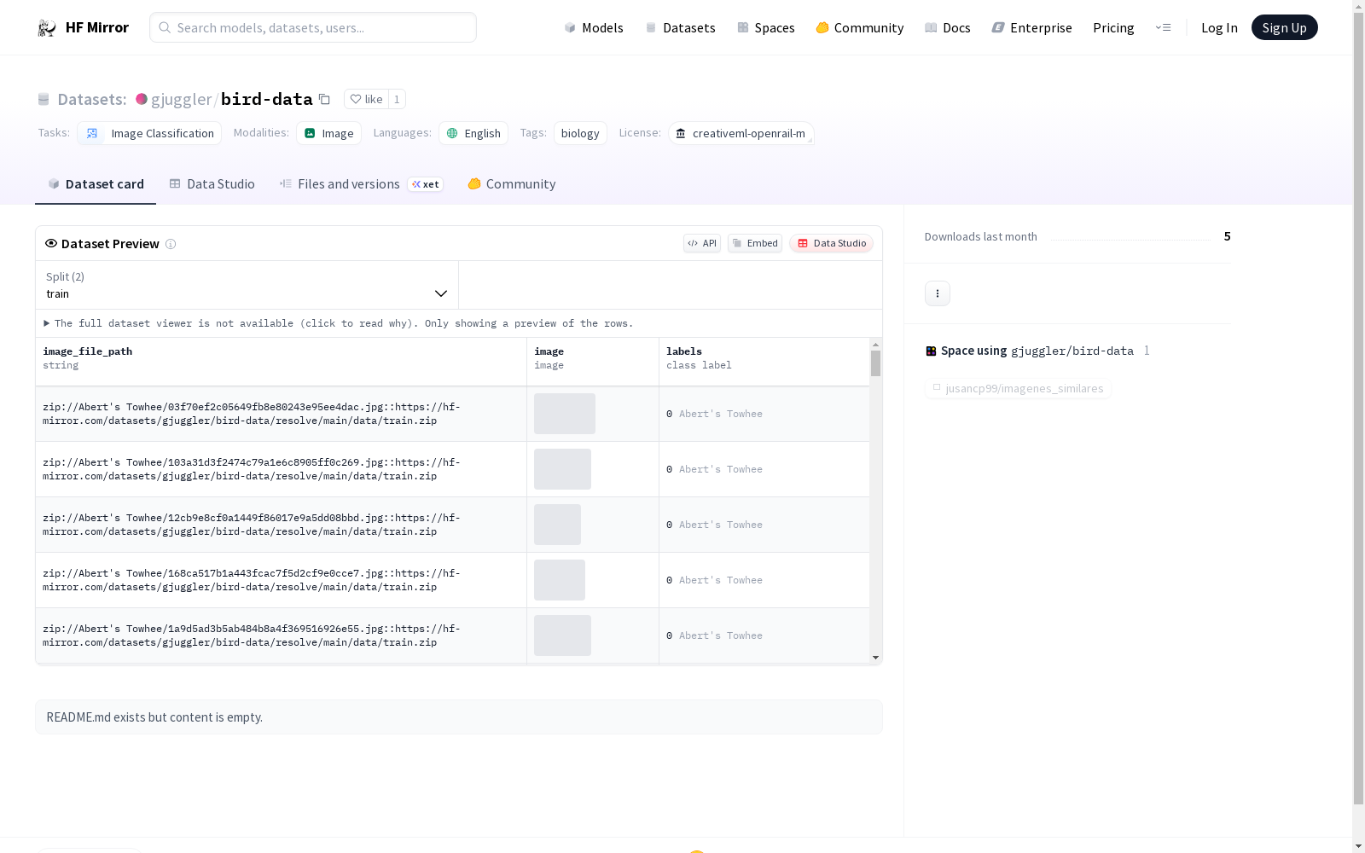Click the gjuggler avatar icon
1365x853 pixels.
[142, 99]
